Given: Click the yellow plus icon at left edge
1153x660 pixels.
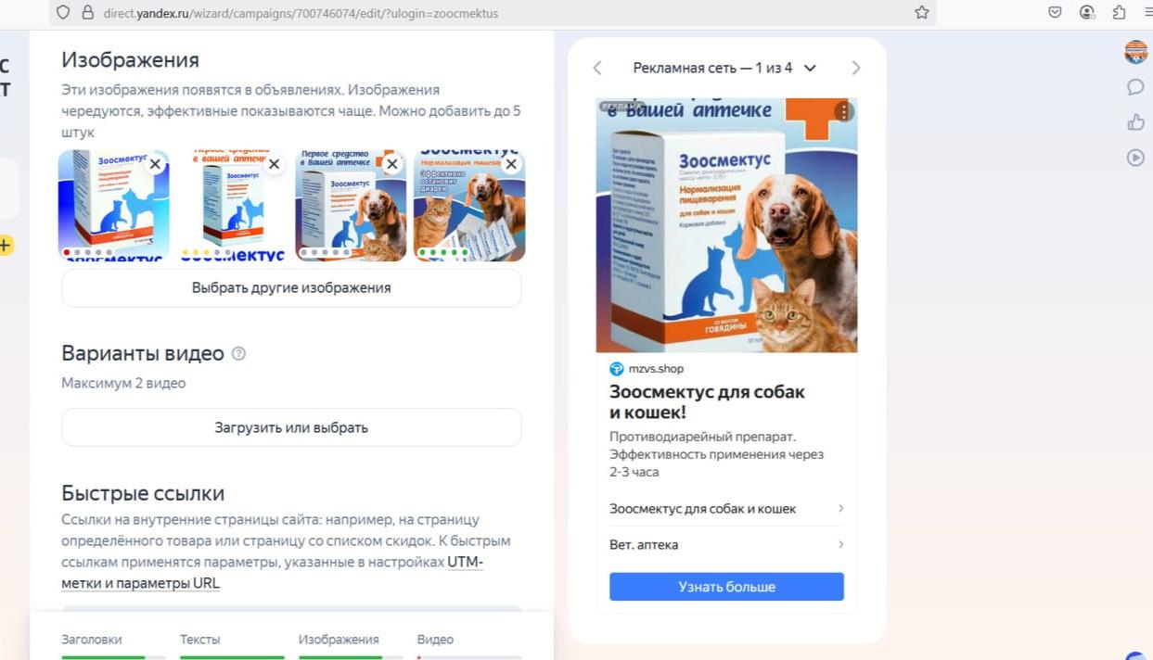Looking at the screenshot, I should click(x=6, y=246).
